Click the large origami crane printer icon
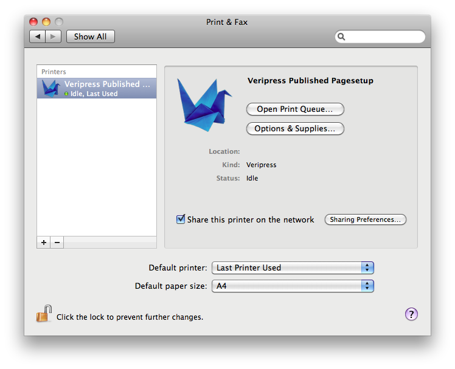455x369 pixels. point(204,105)
